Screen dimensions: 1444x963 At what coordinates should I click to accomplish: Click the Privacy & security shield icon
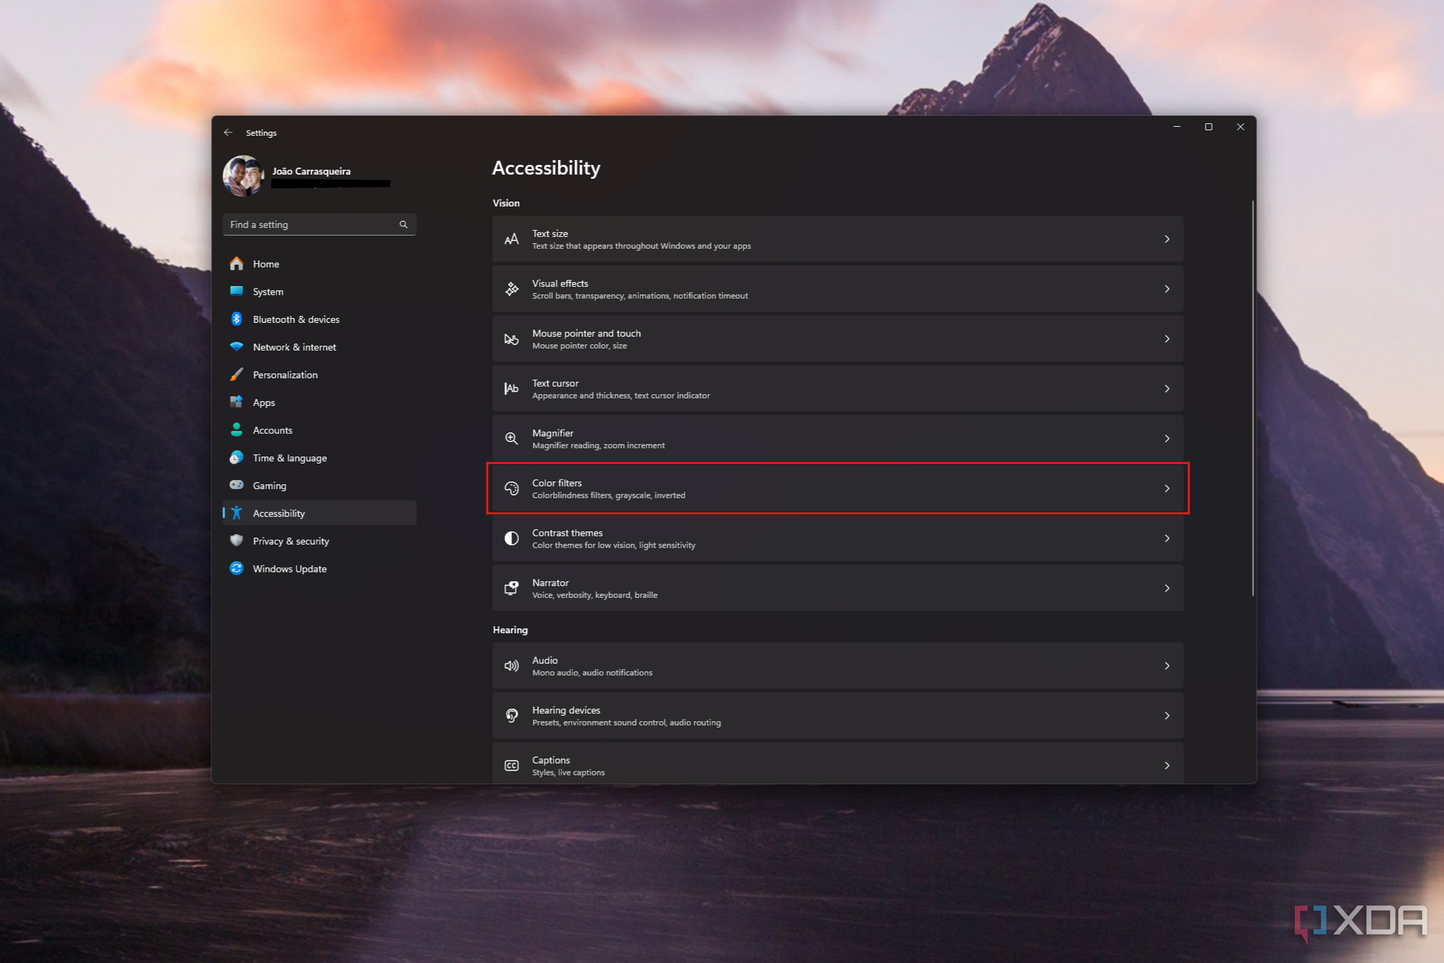pos(236,541)
